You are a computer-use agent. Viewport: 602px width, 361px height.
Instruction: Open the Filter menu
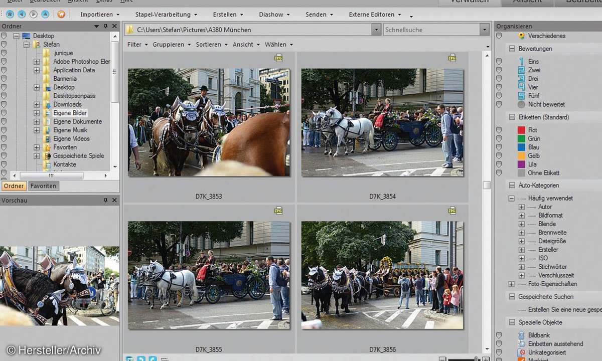coord(137,45)
